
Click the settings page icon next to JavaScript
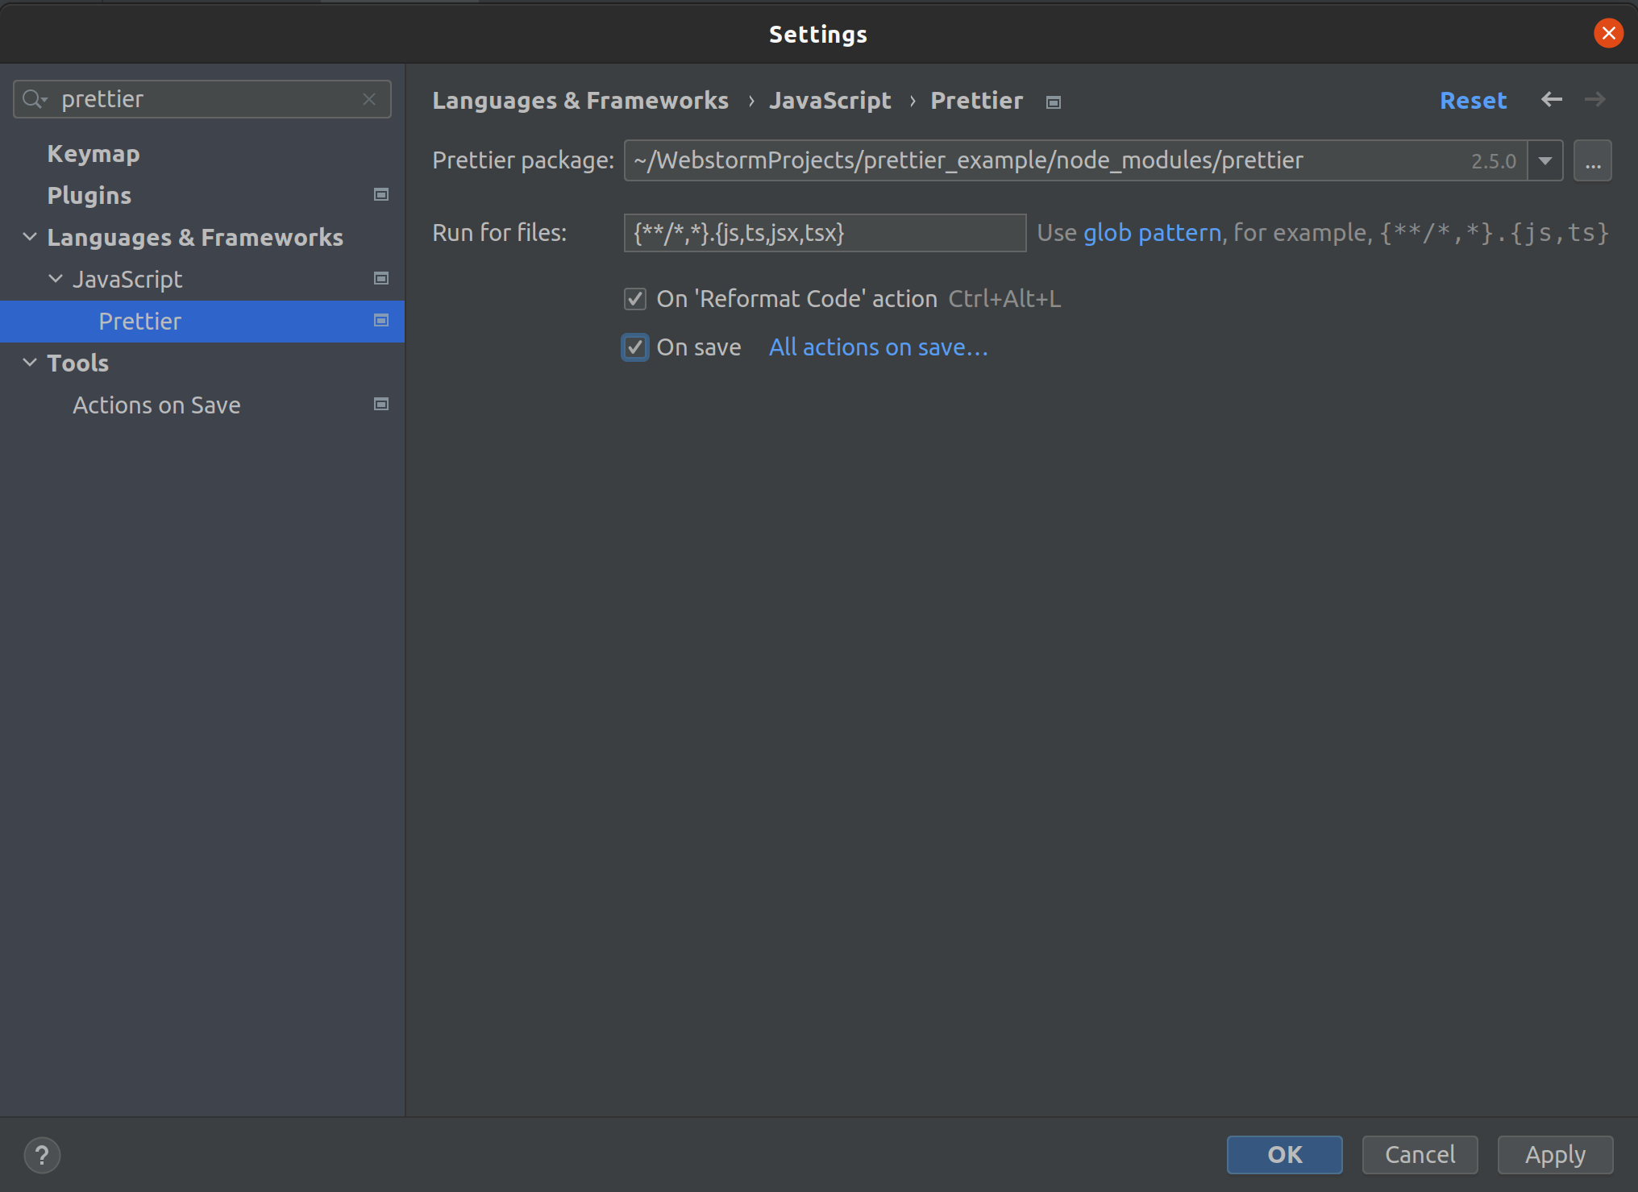[380, 277]
